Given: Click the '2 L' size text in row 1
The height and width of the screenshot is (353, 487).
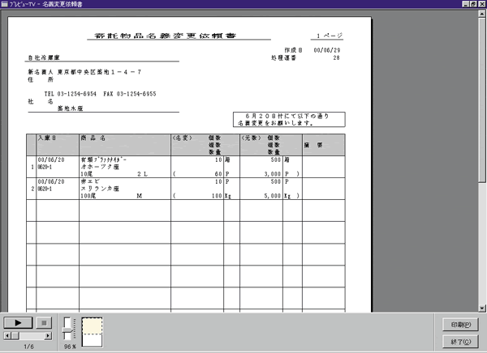Looking at the screenshot, I should click(143, 174).
